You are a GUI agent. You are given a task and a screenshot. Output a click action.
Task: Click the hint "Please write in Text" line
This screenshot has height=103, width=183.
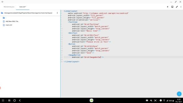pos(91,42)
